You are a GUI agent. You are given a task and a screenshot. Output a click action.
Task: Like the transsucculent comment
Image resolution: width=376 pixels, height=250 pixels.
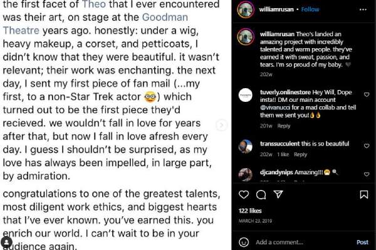point(367,142)
